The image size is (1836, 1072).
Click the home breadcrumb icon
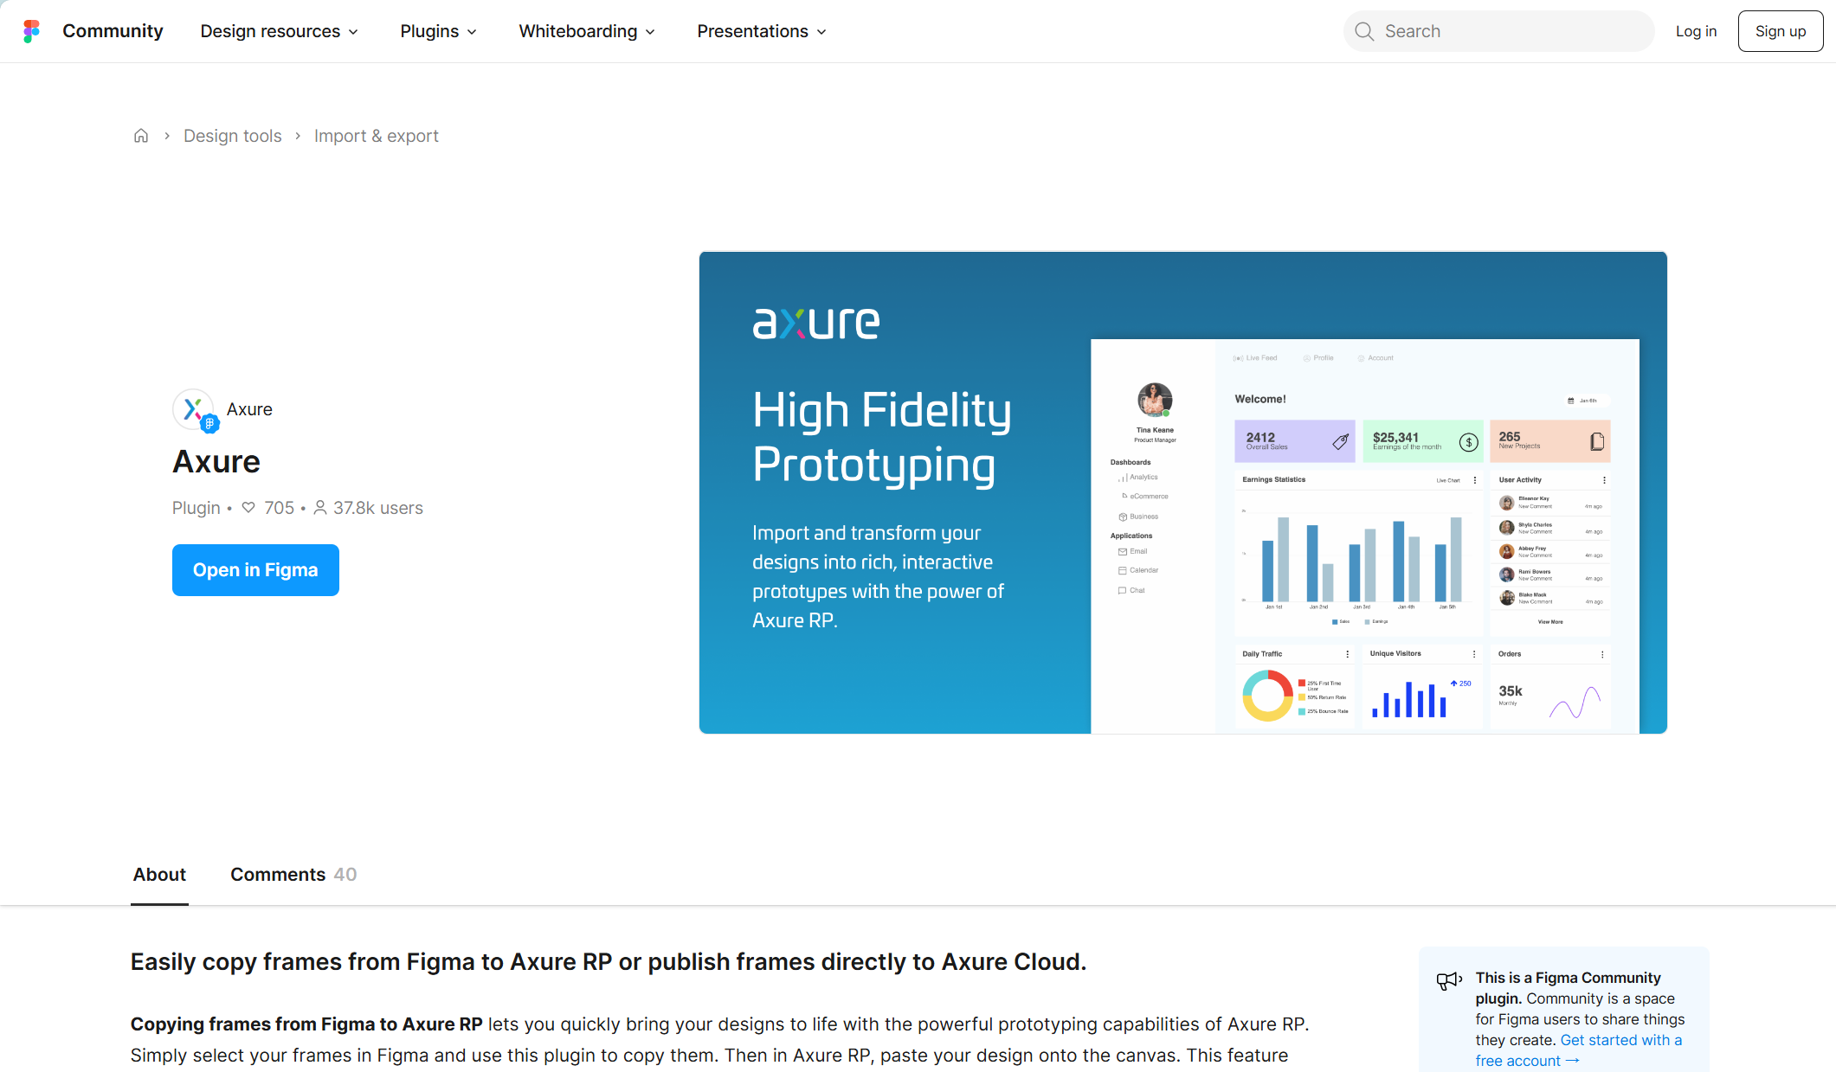[x=141, y=136]
